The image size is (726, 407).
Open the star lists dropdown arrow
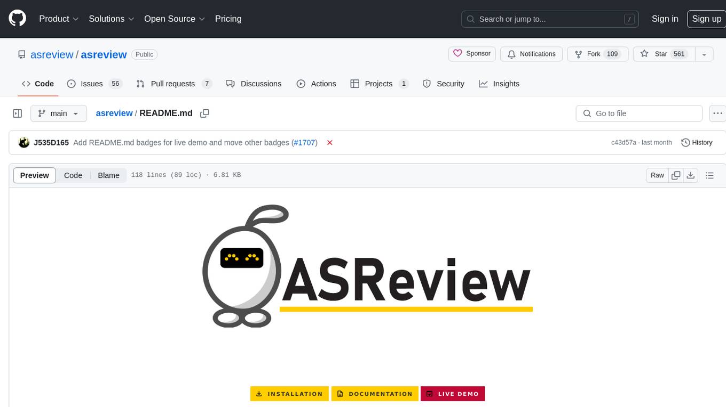pos(704,54)
